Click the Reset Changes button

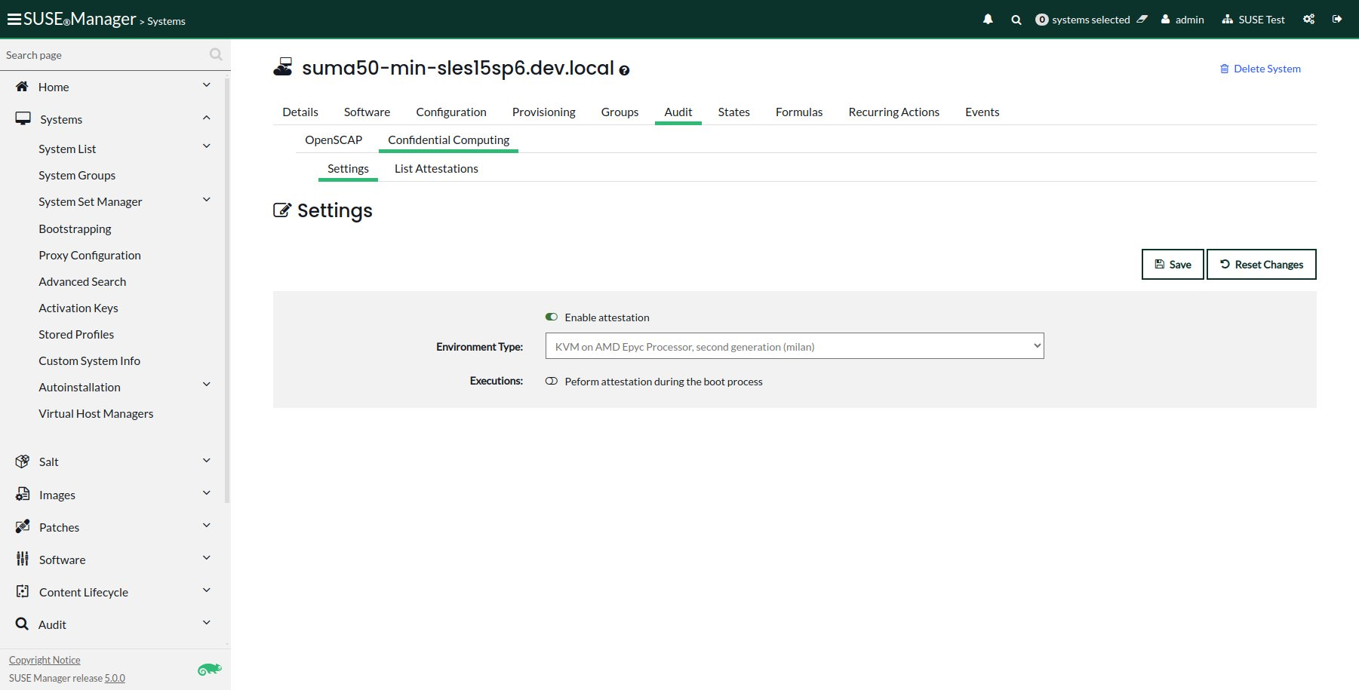click(1262, 265)
